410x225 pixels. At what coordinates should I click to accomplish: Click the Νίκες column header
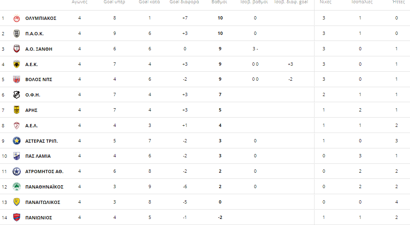[325, 2]
